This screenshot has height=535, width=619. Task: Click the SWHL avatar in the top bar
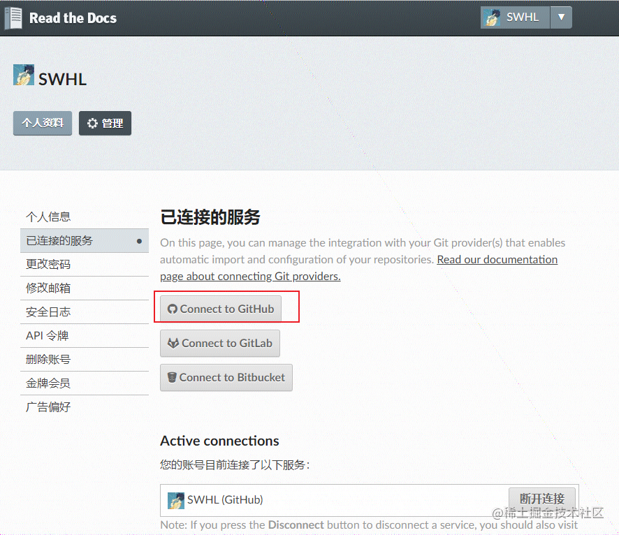pos(492,17)
